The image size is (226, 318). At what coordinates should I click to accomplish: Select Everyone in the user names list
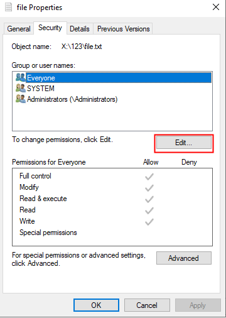pyautogui.click(x=119, y=78)
